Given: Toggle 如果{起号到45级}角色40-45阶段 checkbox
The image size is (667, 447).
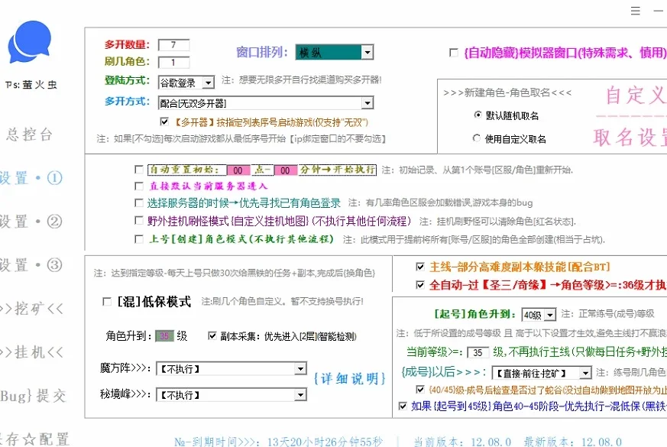Looking at the screenshot, I should pos(403,407).
